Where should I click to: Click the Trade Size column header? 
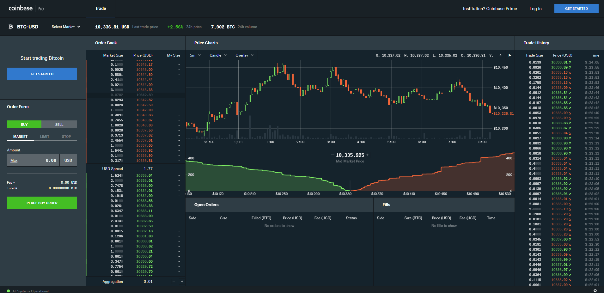tap(534, 55)
